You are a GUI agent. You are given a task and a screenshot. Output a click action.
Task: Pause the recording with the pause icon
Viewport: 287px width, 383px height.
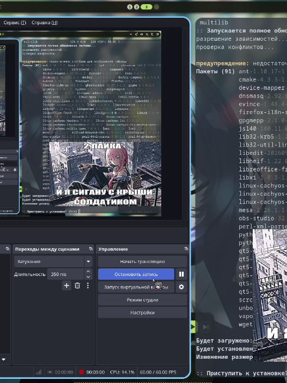(x=181, y=274)
